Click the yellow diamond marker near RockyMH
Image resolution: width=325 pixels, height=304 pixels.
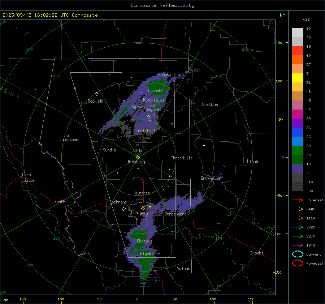(x=96, y=94)
